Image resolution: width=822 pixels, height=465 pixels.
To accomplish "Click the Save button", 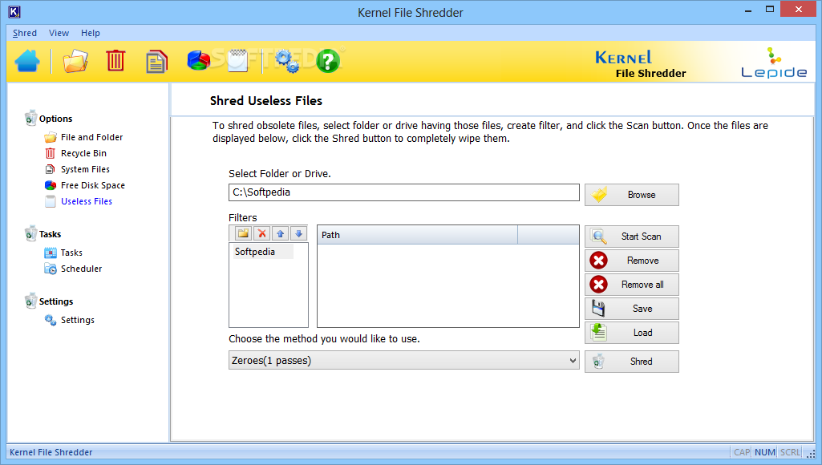I will pos(632,309).
